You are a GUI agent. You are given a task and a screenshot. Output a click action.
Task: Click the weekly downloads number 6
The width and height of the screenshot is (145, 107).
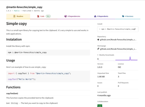tap(98, 59)
